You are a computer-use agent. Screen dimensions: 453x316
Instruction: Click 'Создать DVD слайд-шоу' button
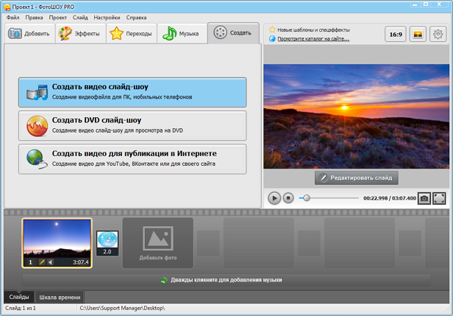click(x=132, y=125)
